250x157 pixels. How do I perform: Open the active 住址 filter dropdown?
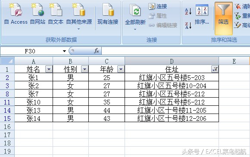[x=215, y=69]
